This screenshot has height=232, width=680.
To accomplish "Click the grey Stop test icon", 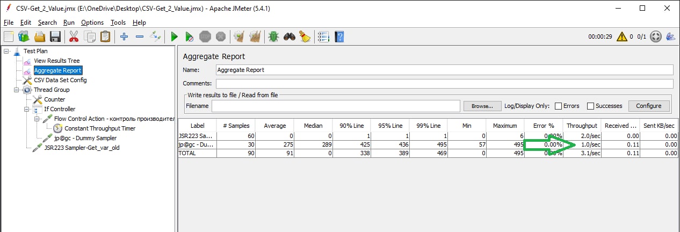I will 205,37.
